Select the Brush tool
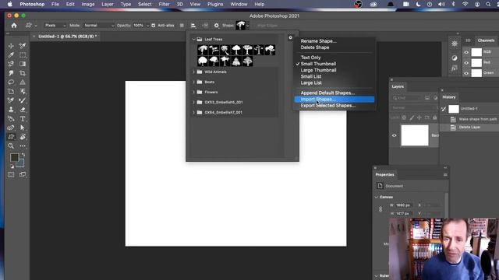 coord(23,100)
